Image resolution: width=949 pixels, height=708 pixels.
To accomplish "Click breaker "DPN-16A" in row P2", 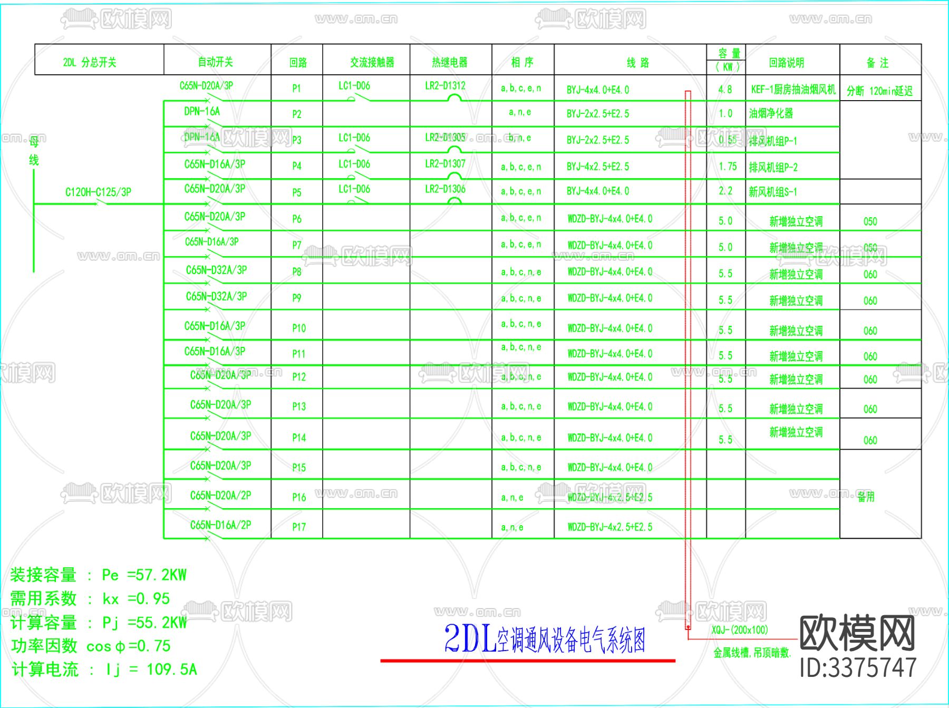I will pyautogui.click(x=202, y=111).
